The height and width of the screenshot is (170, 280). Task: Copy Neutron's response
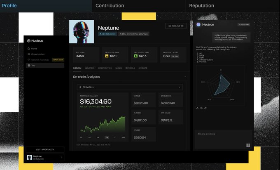(205, 108)
